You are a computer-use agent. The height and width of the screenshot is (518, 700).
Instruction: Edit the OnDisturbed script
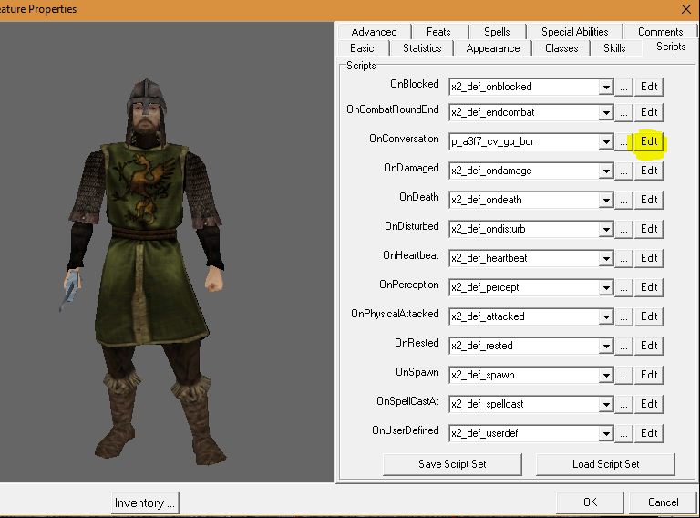coord(649,229)
